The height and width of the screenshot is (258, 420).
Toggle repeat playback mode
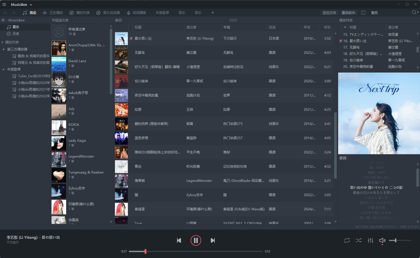(x=347, y=240)
